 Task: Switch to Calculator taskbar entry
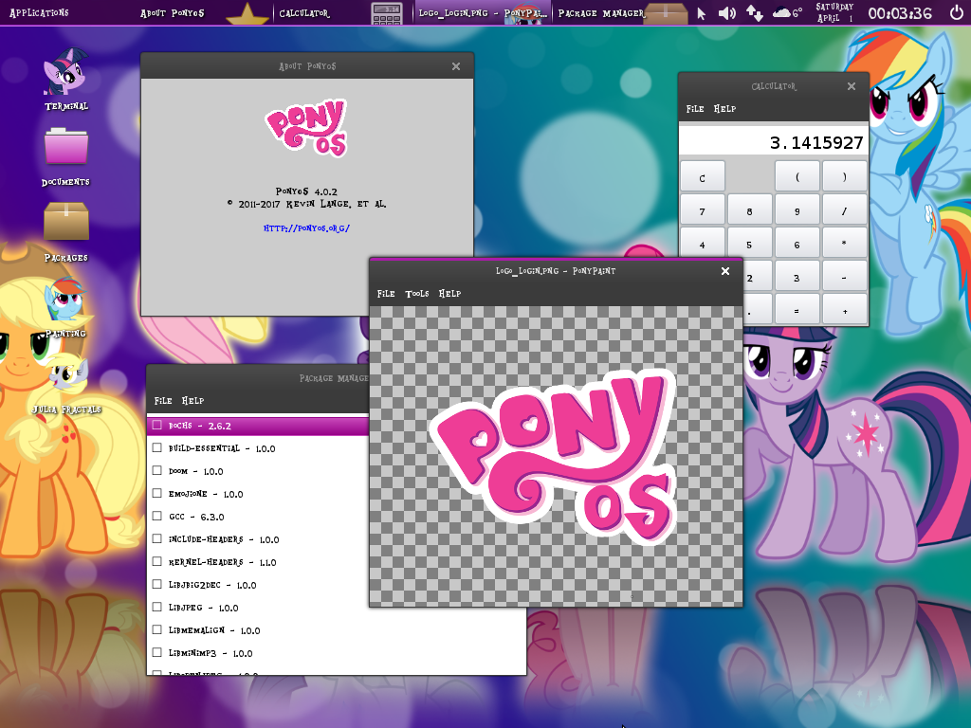342,13
